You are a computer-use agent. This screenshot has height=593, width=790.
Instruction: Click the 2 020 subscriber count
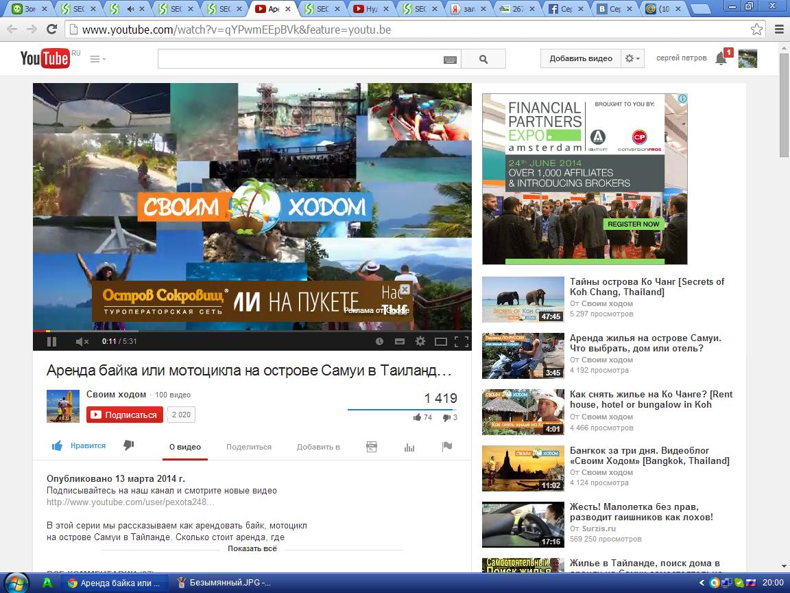click(x=181, y=415)
